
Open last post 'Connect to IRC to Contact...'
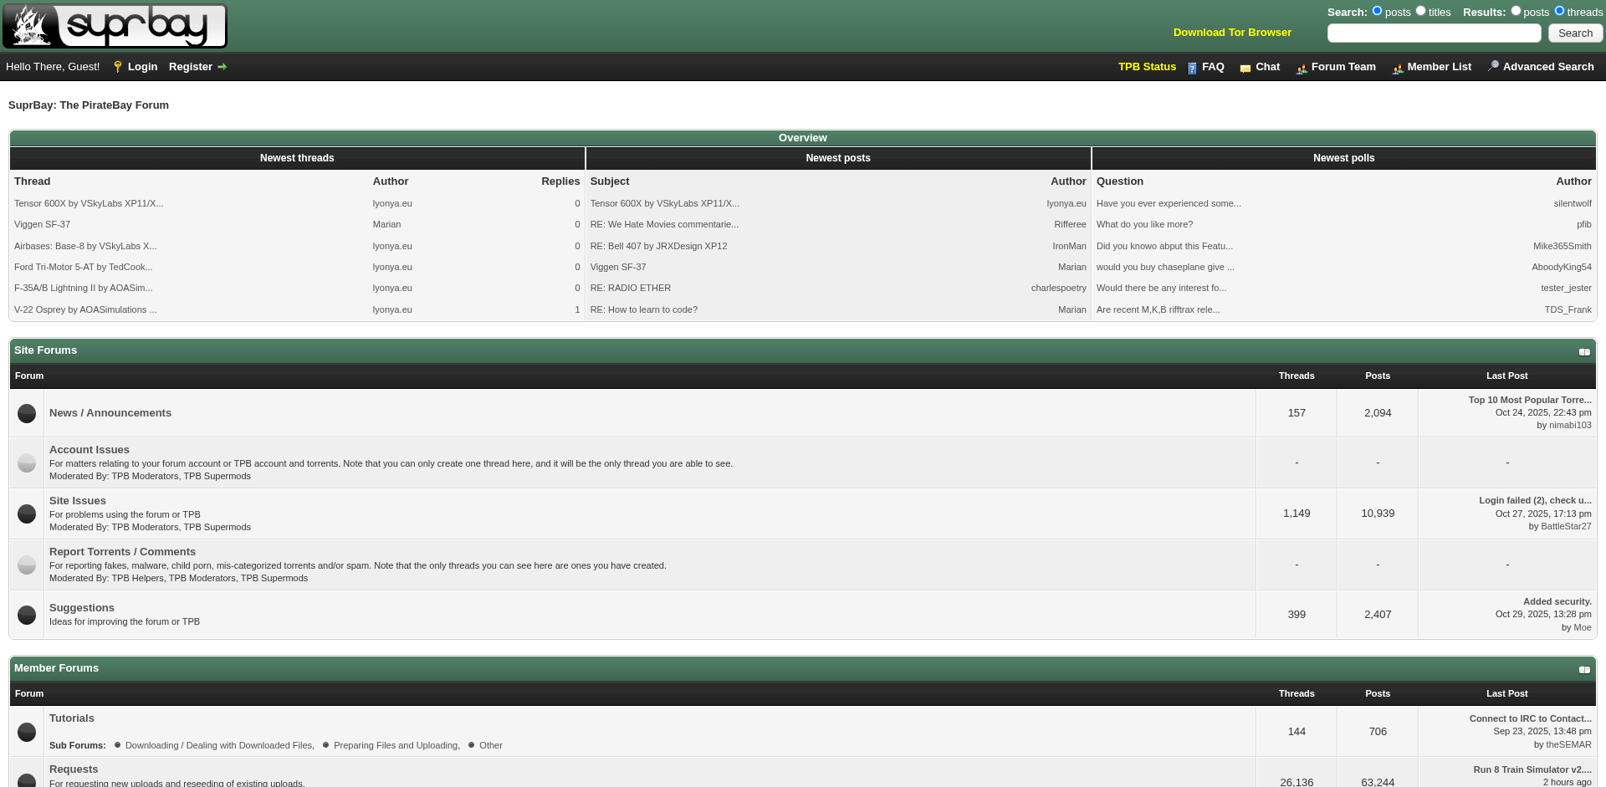coord(1531,719)
